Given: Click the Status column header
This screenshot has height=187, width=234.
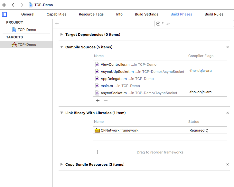Looking at the screenshot, I should pyautogui.click(x=193, y=122).
